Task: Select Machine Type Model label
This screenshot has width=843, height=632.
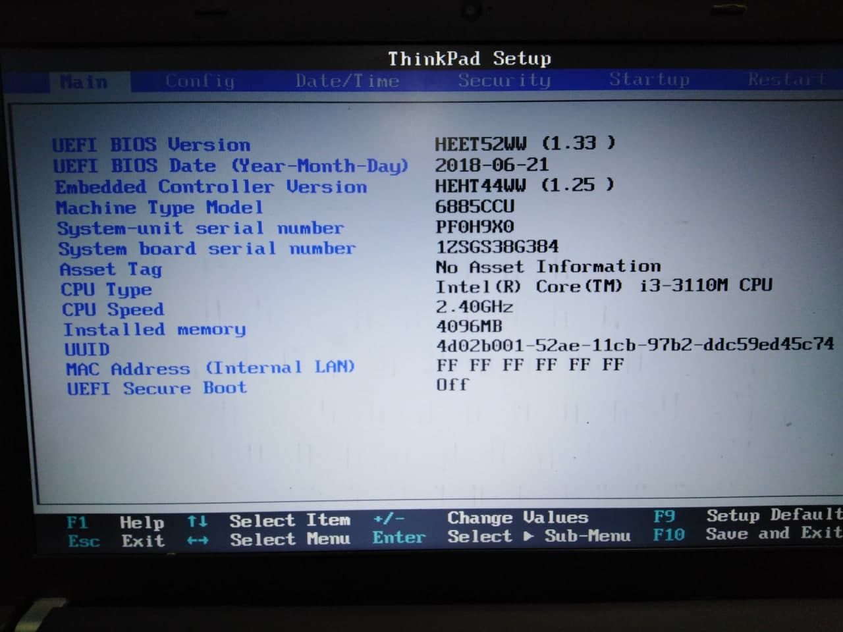Action: tap(159, 208)
